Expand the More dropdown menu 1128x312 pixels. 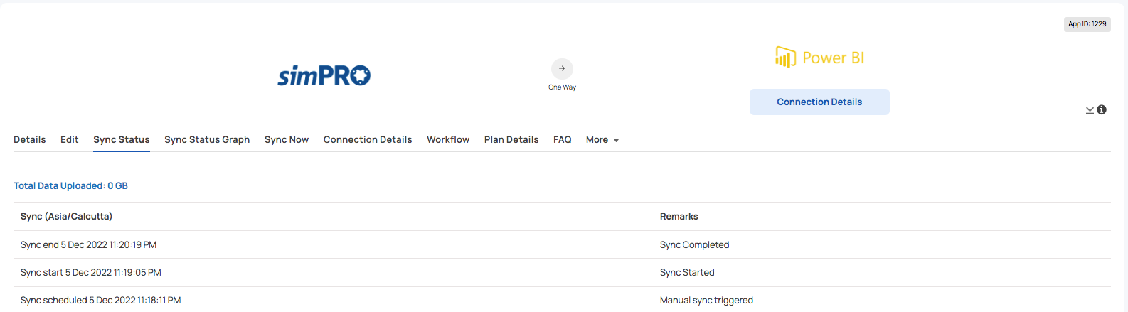[x=602, y=139]
